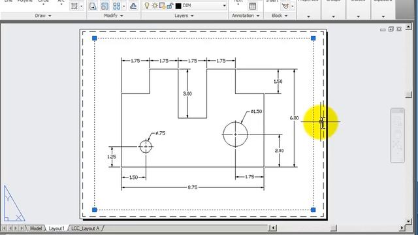Expand the Draw panel

[x=43, y=16]
